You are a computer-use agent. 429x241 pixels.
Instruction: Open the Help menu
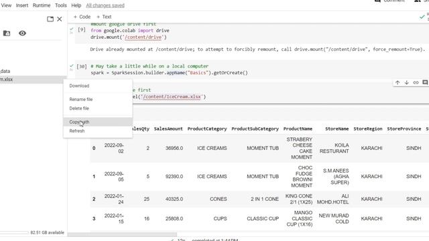[76, 5]
